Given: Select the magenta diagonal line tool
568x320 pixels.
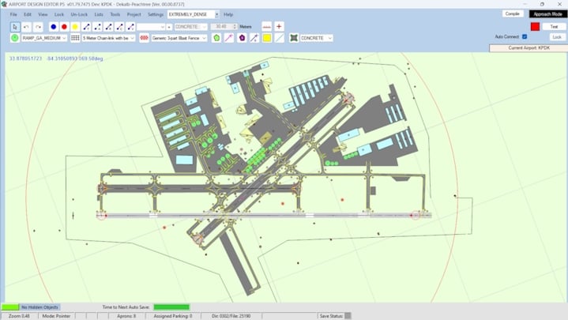Looking at the screenshot, I should 229,38.
